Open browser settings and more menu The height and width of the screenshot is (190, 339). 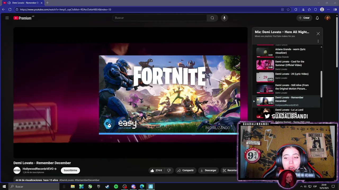point(329,9)
